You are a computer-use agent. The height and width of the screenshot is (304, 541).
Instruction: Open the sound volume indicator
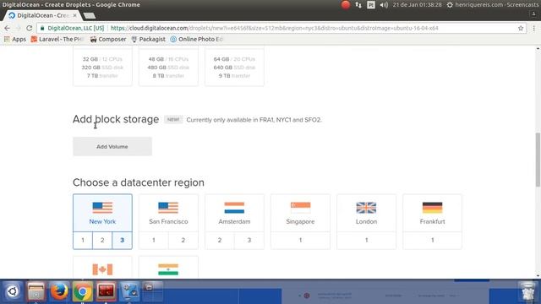[x=384, y=5]
